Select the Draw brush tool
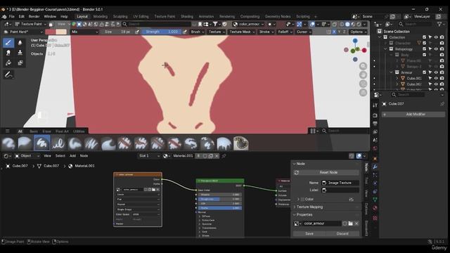Screen dimensions: 450x253 [8, 43]
